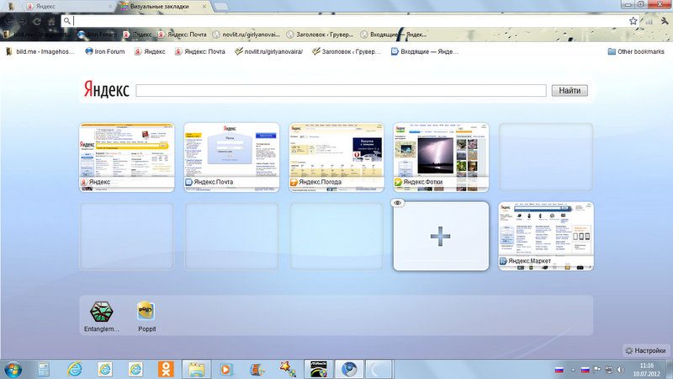Select the pinned tab at the far left
This screenshot has width=673, height=379.
(x=11, y=7)
